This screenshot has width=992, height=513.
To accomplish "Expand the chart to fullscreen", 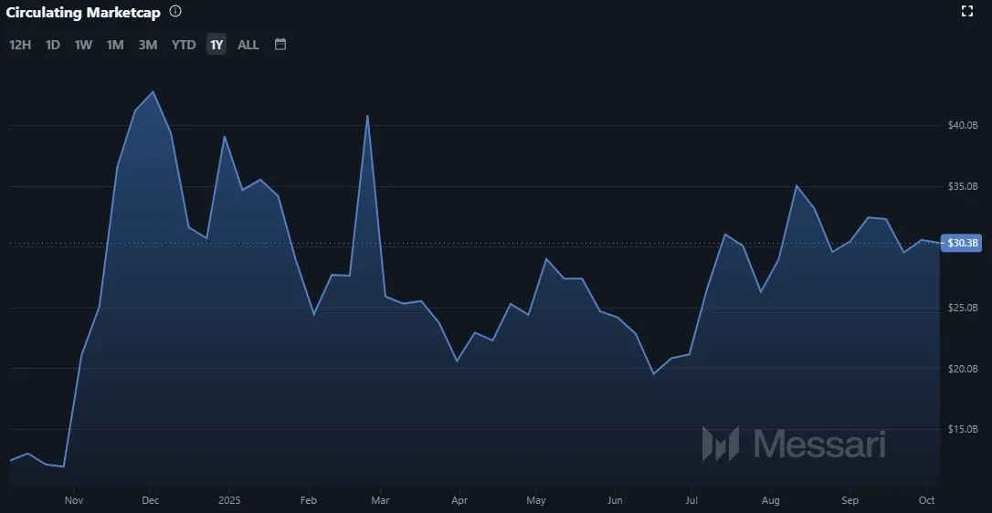I will pyautogui.click(x=967, y=11).
